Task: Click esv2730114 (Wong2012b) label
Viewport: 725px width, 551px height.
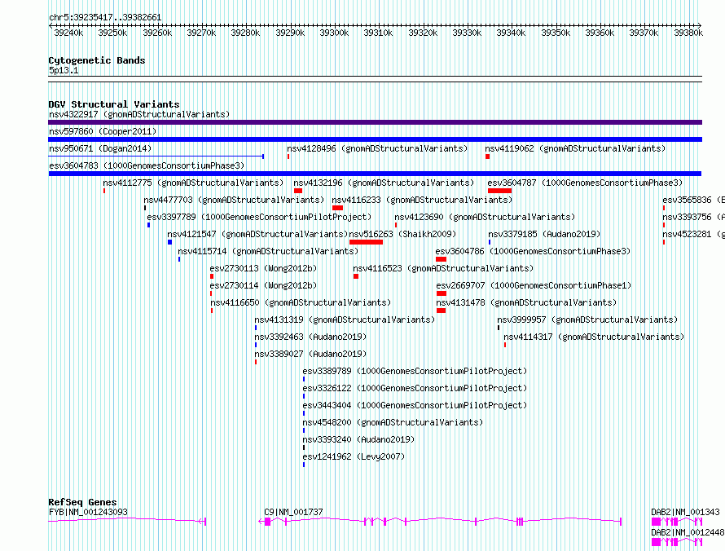Action: pyautogui.click(x=264, y=285)
